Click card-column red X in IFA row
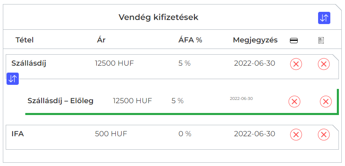This screenshot has height=166, width=345. (x=296, y=134)
